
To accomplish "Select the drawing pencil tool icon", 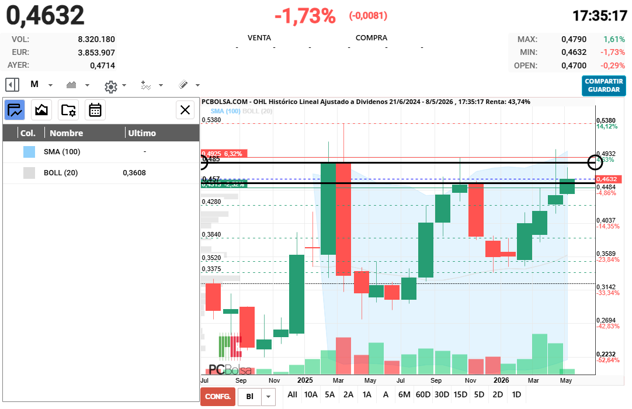I will [183, 85].
